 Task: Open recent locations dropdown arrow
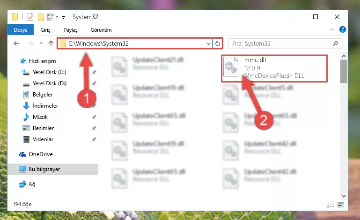click(41, 43)
